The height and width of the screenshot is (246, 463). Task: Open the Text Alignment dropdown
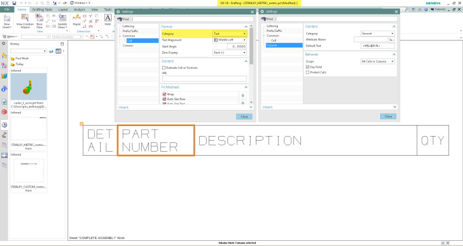[x=229, y=40]
